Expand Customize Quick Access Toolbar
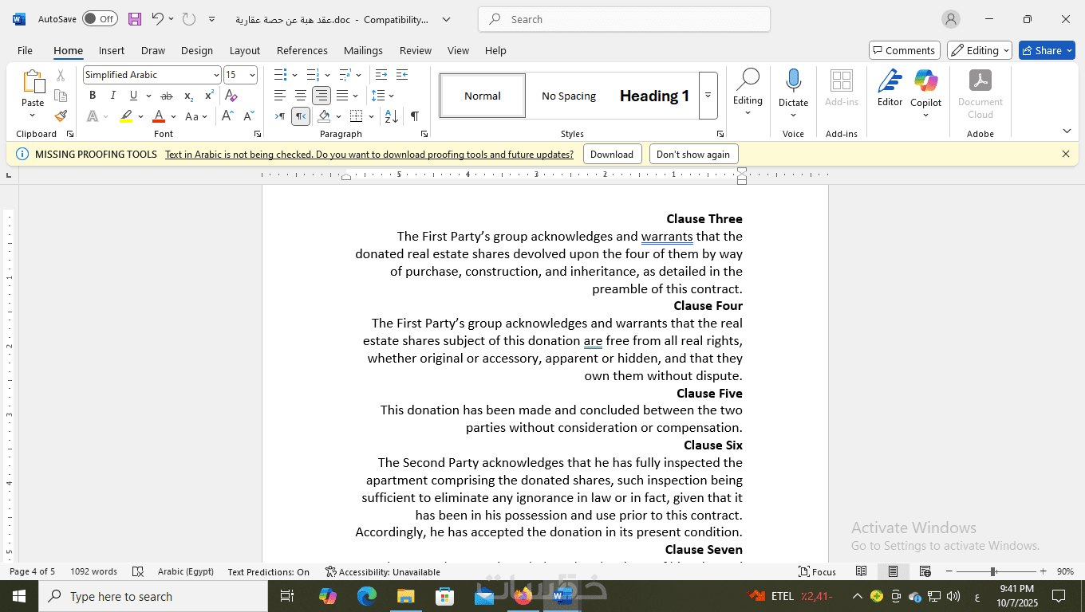 point(211,19)
